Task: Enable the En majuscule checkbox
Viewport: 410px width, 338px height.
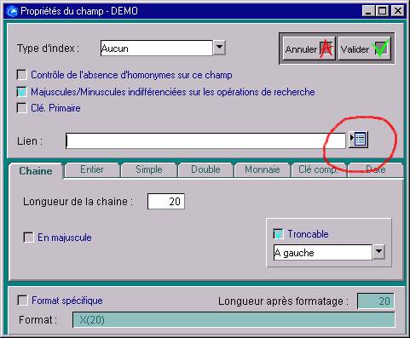Action: [x=28, y=238]
